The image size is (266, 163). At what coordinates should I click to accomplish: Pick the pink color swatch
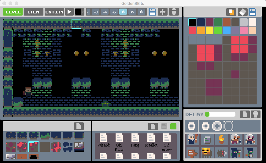[x=244, y=31]
